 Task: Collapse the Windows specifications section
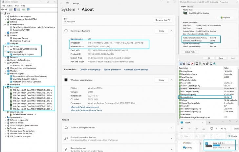pyautogui.click(x=171, y=80)
